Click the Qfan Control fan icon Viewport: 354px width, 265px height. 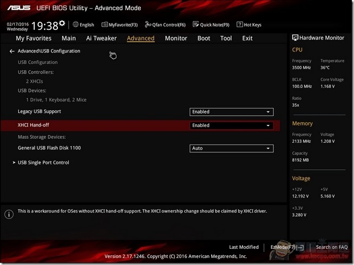coord(148,24)
